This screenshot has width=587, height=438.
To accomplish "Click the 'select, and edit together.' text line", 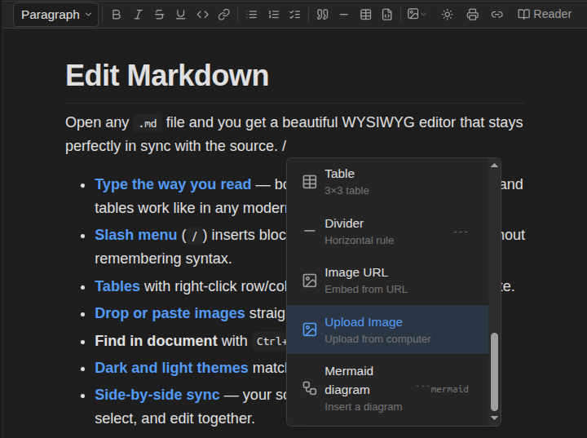I will (174, 418).
